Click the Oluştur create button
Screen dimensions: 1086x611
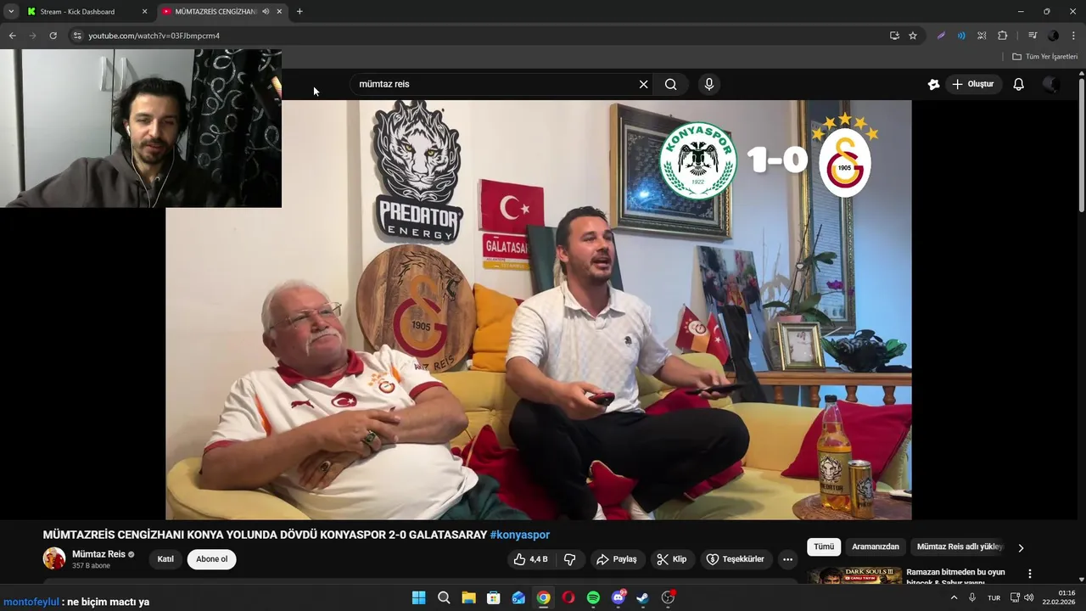972,84
